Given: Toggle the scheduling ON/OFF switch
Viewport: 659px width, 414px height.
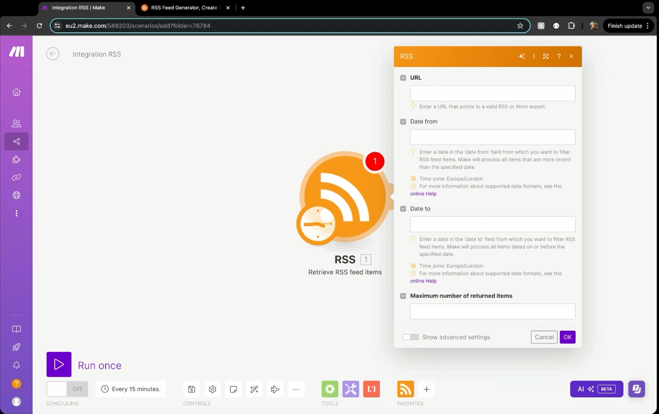Looking at the screenshot, I should pos(67,389).
